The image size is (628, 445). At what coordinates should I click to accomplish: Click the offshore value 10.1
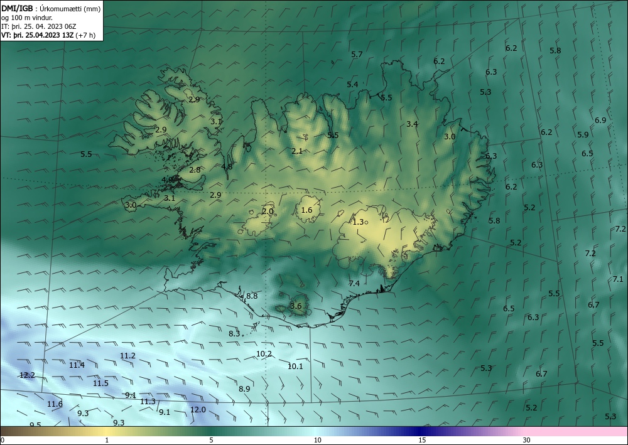(x=295, y=366)
